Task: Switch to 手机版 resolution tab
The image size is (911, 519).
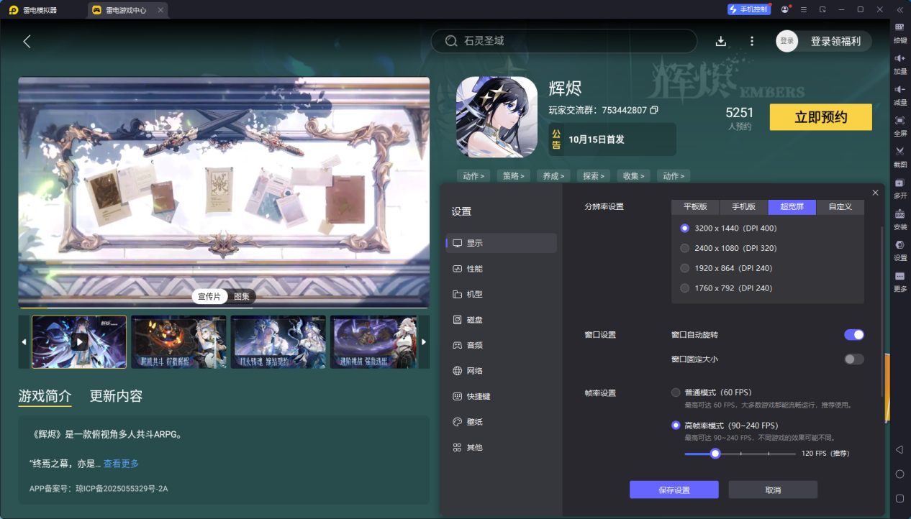Action: 744,207
